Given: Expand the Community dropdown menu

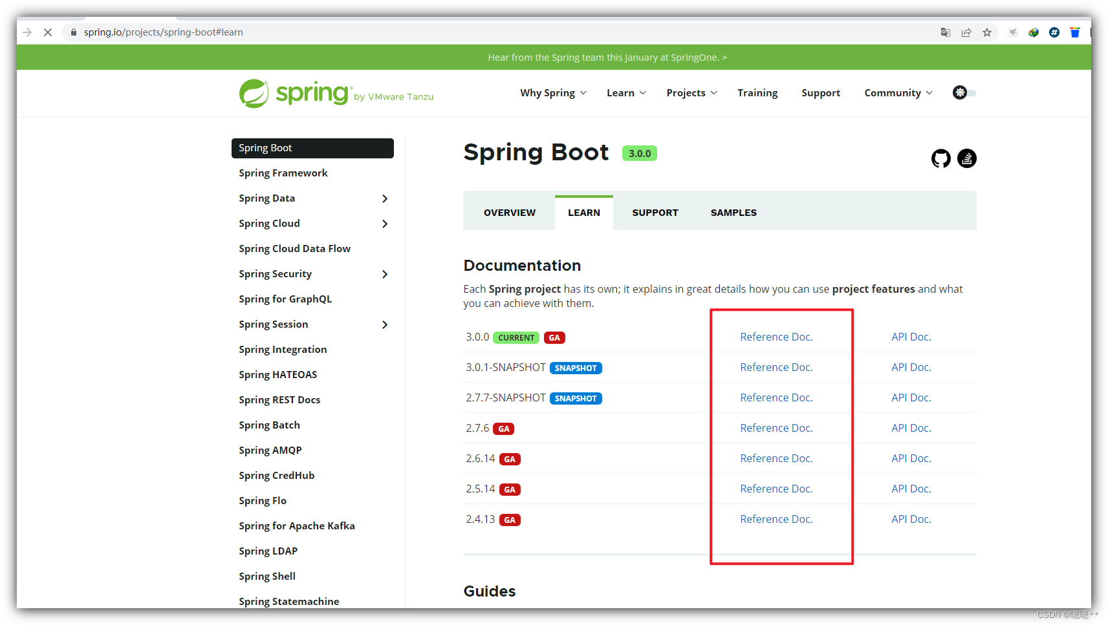Looking at the screenshot, I should click(x=898, y=93).
